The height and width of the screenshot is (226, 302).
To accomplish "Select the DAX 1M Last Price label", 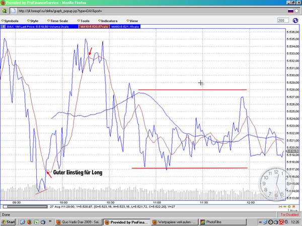I will click(38, 27).
